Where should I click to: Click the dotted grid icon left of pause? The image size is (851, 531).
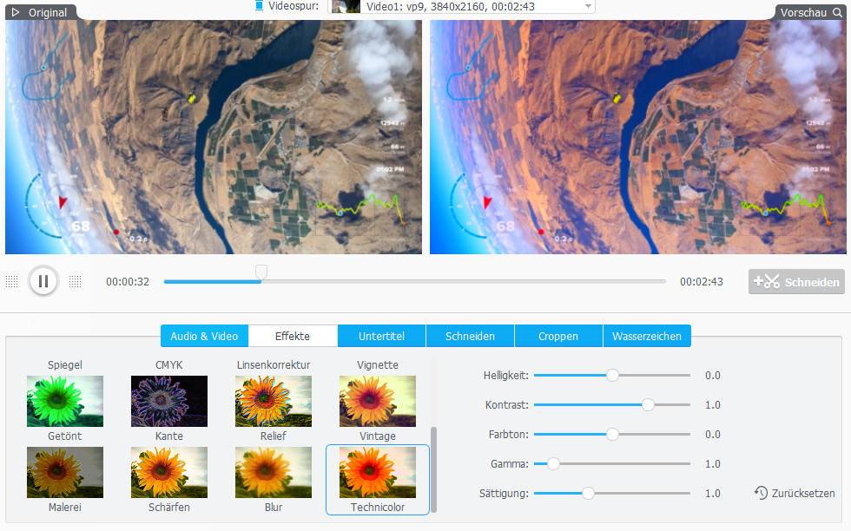(11, 281)
